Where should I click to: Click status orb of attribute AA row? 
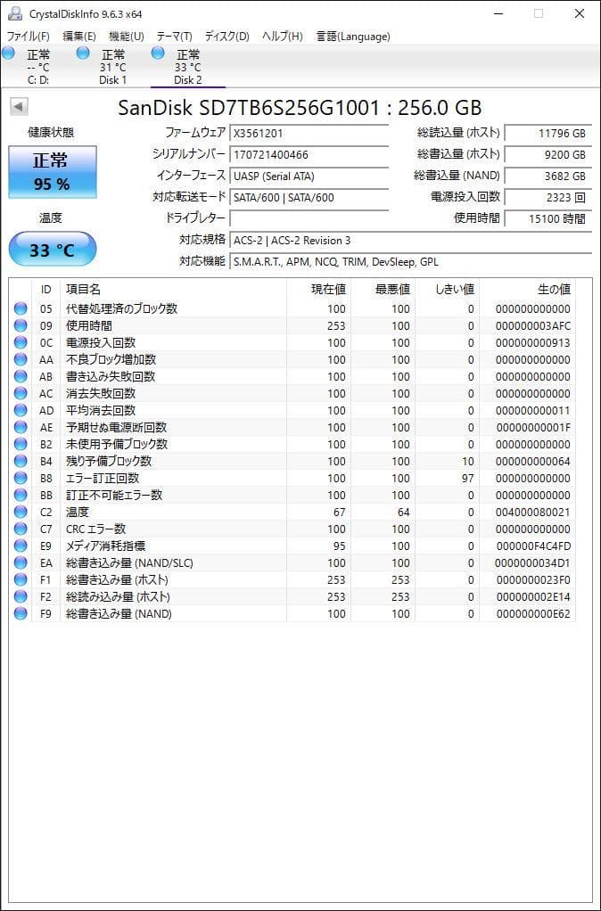click(x=21, y=359)
